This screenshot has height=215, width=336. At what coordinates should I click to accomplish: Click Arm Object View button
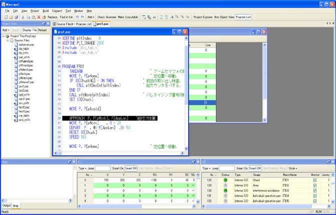click(x=224, y=17)
